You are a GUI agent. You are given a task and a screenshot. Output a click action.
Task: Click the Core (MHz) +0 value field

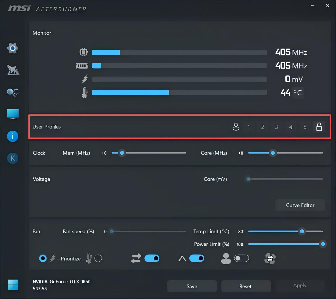(x=241, y=153)
